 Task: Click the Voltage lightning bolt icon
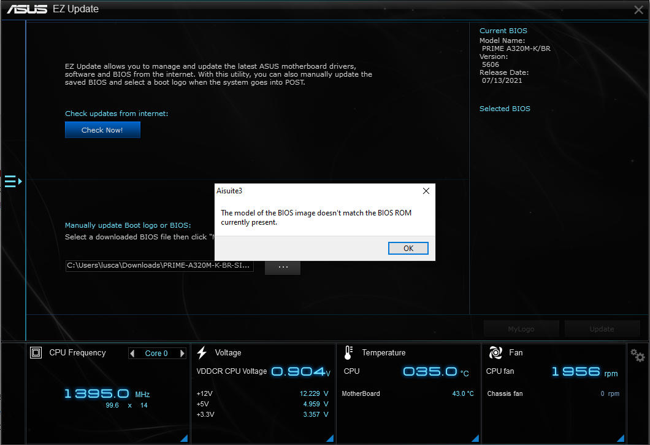click(202, 352)
